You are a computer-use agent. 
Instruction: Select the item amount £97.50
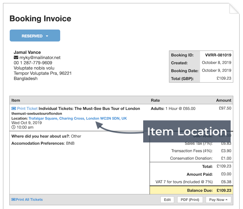(225, 108)
